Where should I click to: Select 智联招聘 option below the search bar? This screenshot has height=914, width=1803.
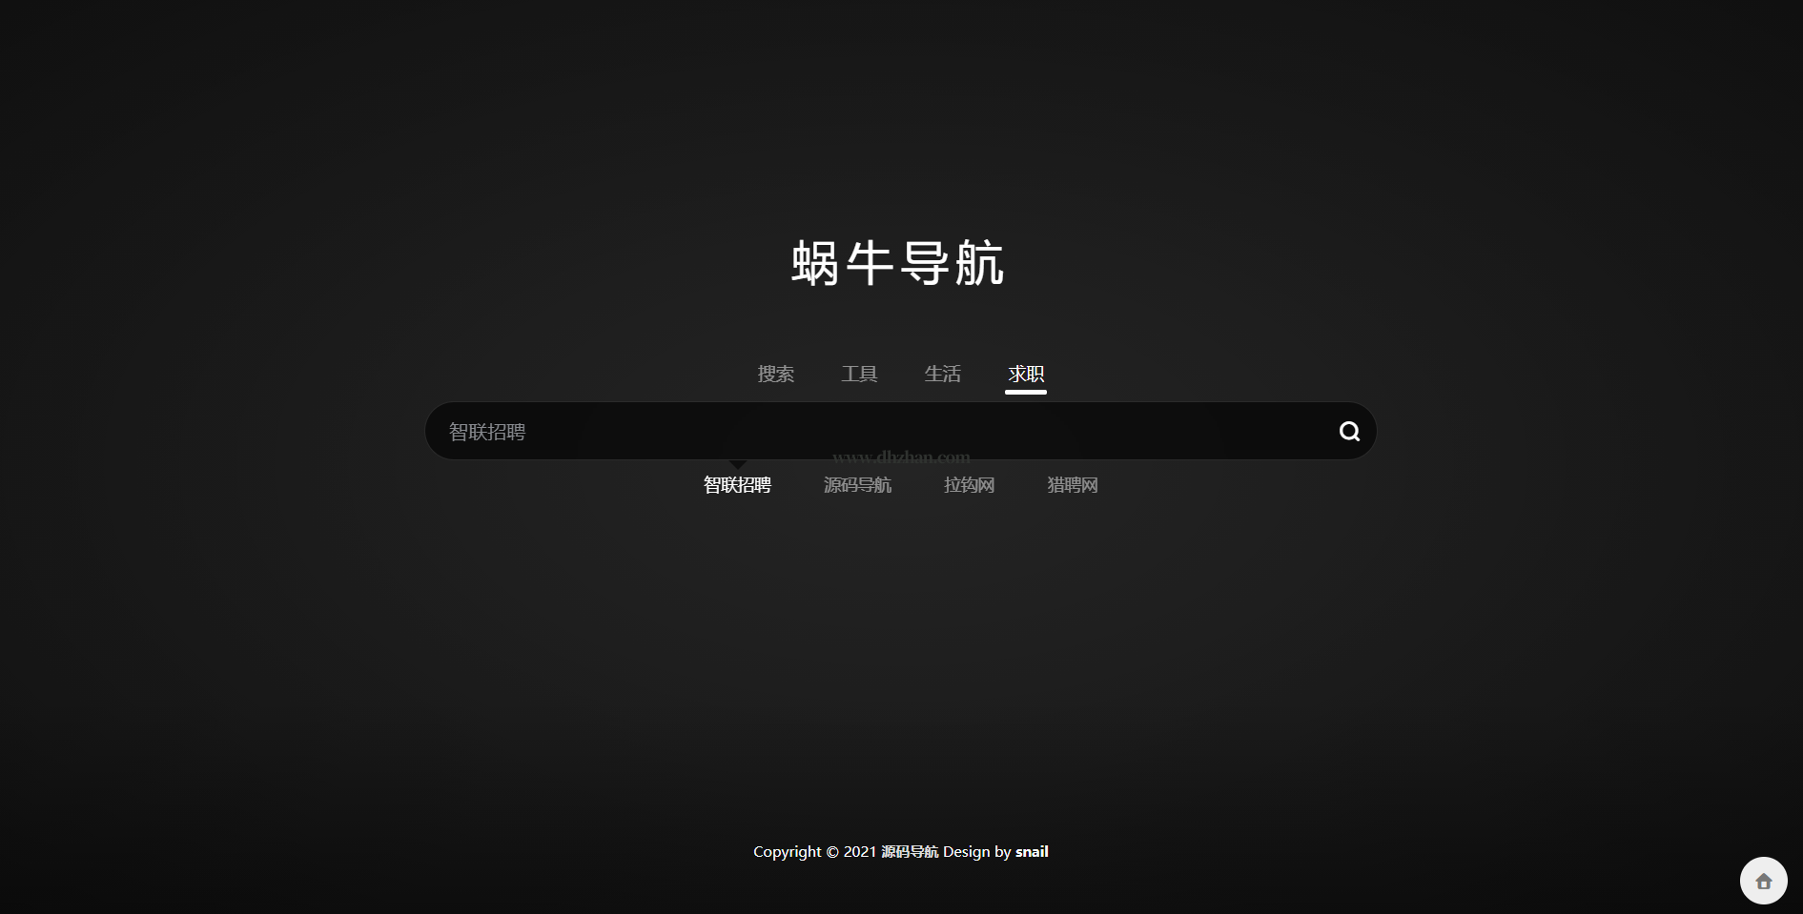(x=737, y=485)
